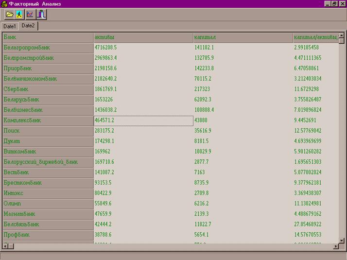This screenshot has height=260, width=347.
Task: Select the Белагропромбанк row header
Action: pyautogui.click(x=47, y=48)
